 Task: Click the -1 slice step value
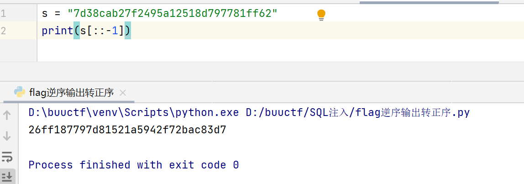coord(112,31)
